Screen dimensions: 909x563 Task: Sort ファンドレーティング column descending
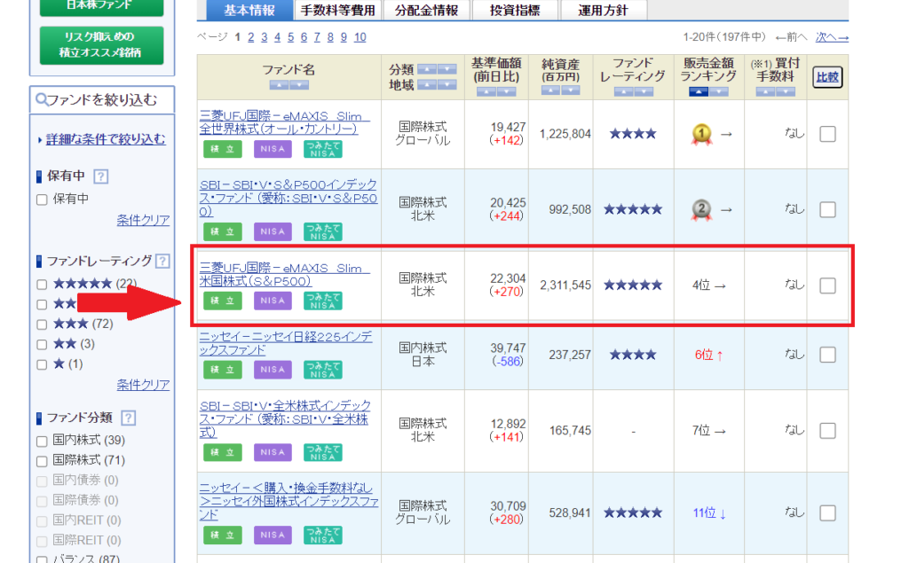pyautogui.click(x=644, y=91)
